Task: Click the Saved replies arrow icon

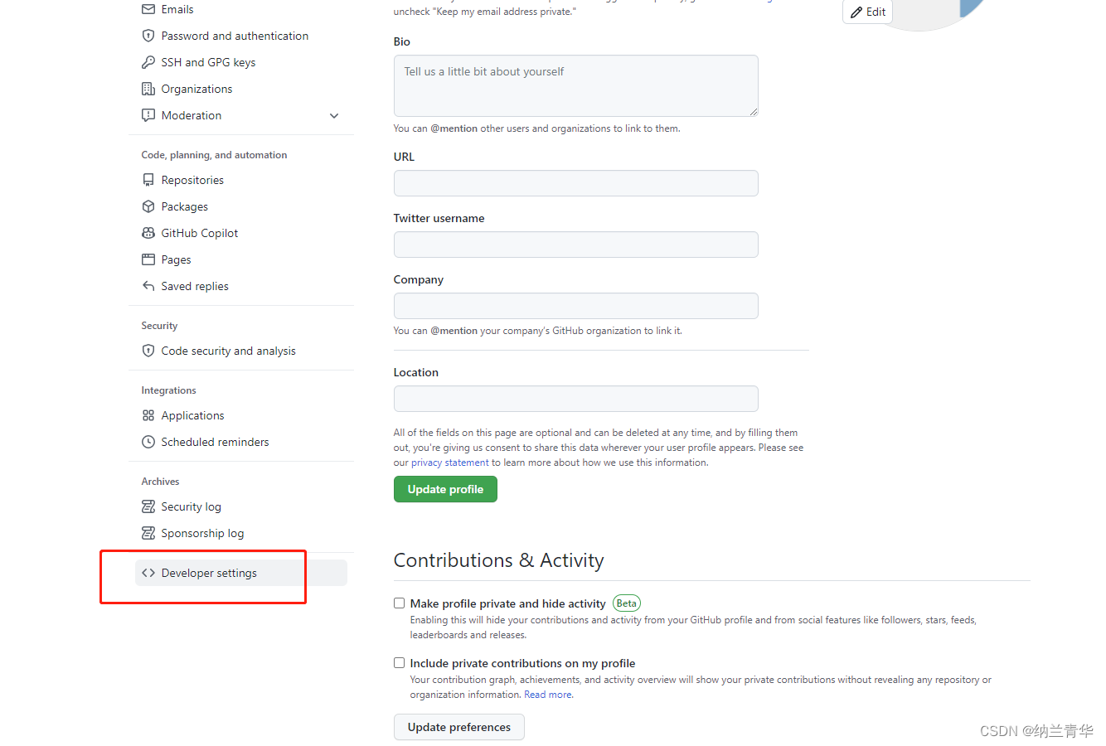Action: point(148,286)
